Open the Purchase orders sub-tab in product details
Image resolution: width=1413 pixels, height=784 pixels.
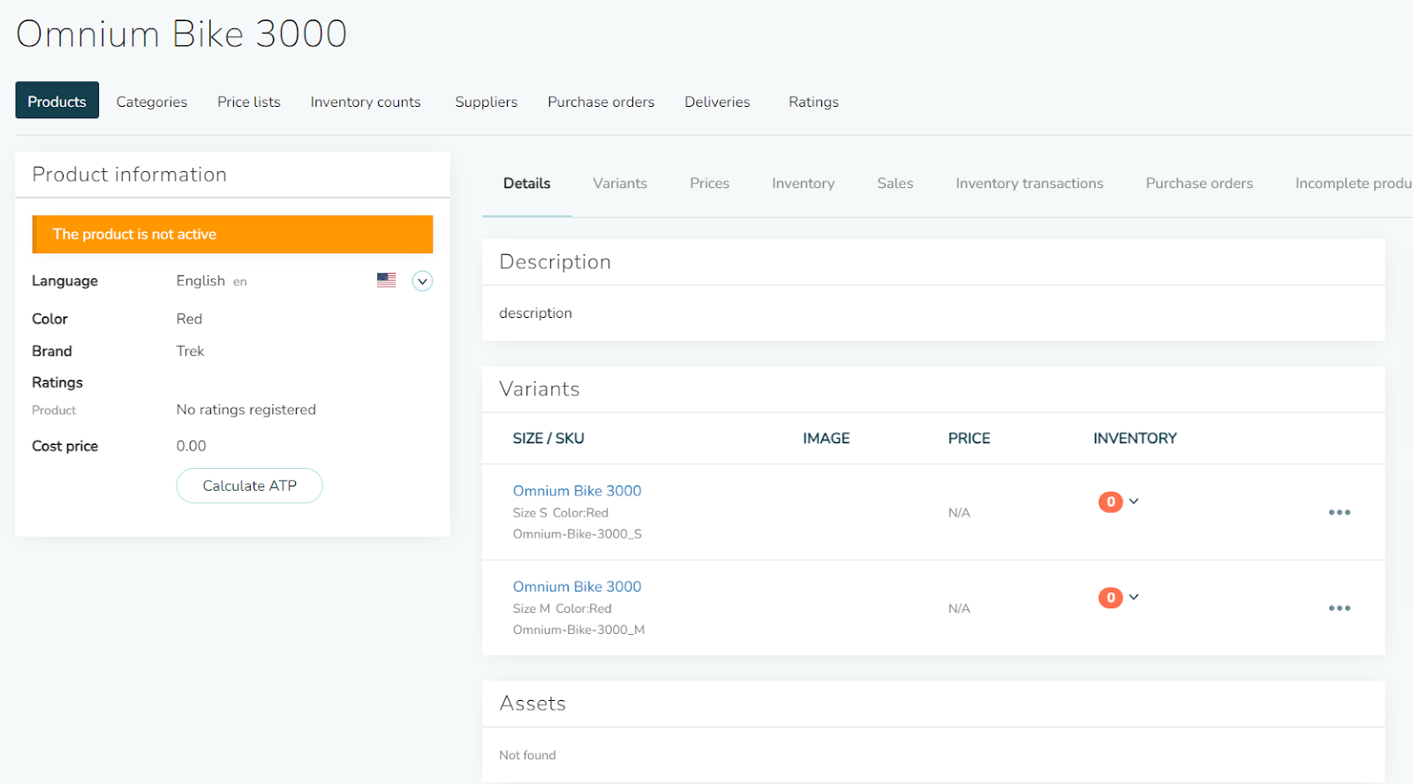(x=1199, y=183)
